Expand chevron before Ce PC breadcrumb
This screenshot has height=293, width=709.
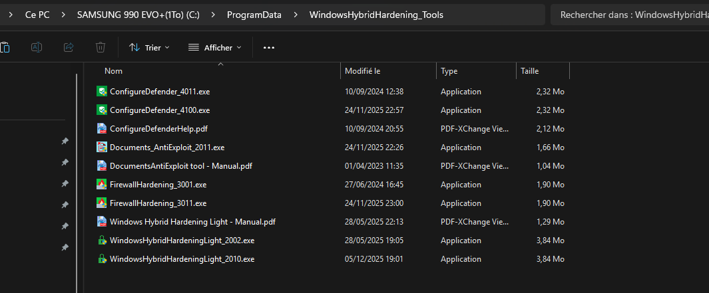click(11, 15)
